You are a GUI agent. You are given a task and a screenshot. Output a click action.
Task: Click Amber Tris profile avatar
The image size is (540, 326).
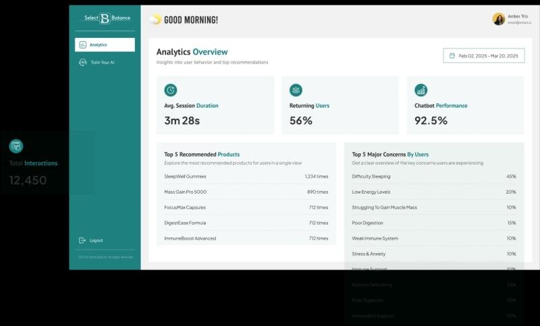point(498,19)
